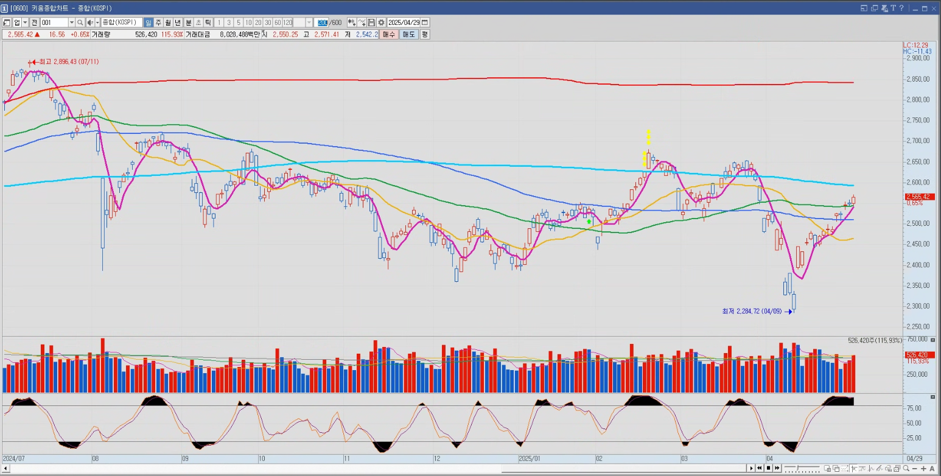Click the 2025/04/29 date field

point(403,23)
